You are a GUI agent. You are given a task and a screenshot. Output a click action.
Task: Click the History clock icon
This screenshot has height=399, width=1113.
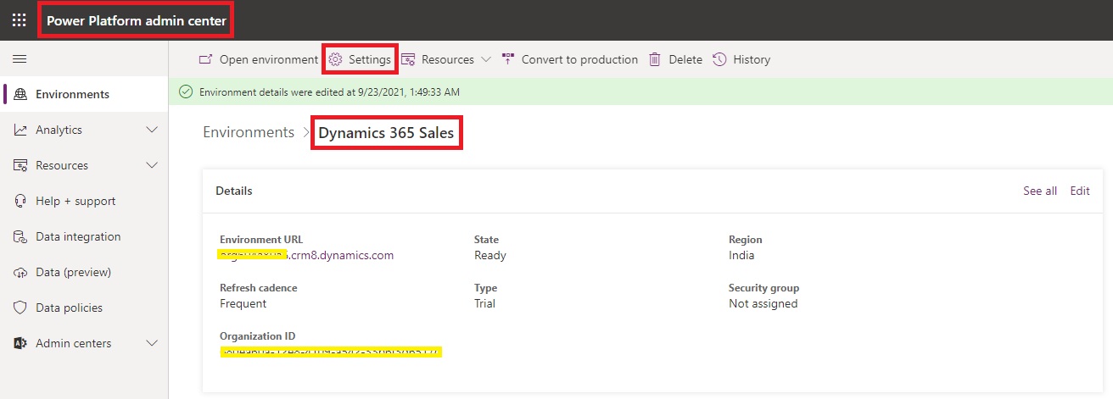pos(719,59)
